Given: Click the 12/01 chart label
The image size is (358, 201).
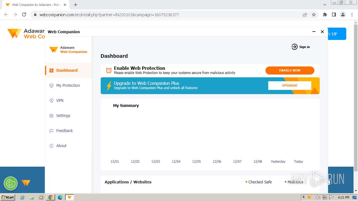Looking at the screenshot, I should click(x=115, y=162).
